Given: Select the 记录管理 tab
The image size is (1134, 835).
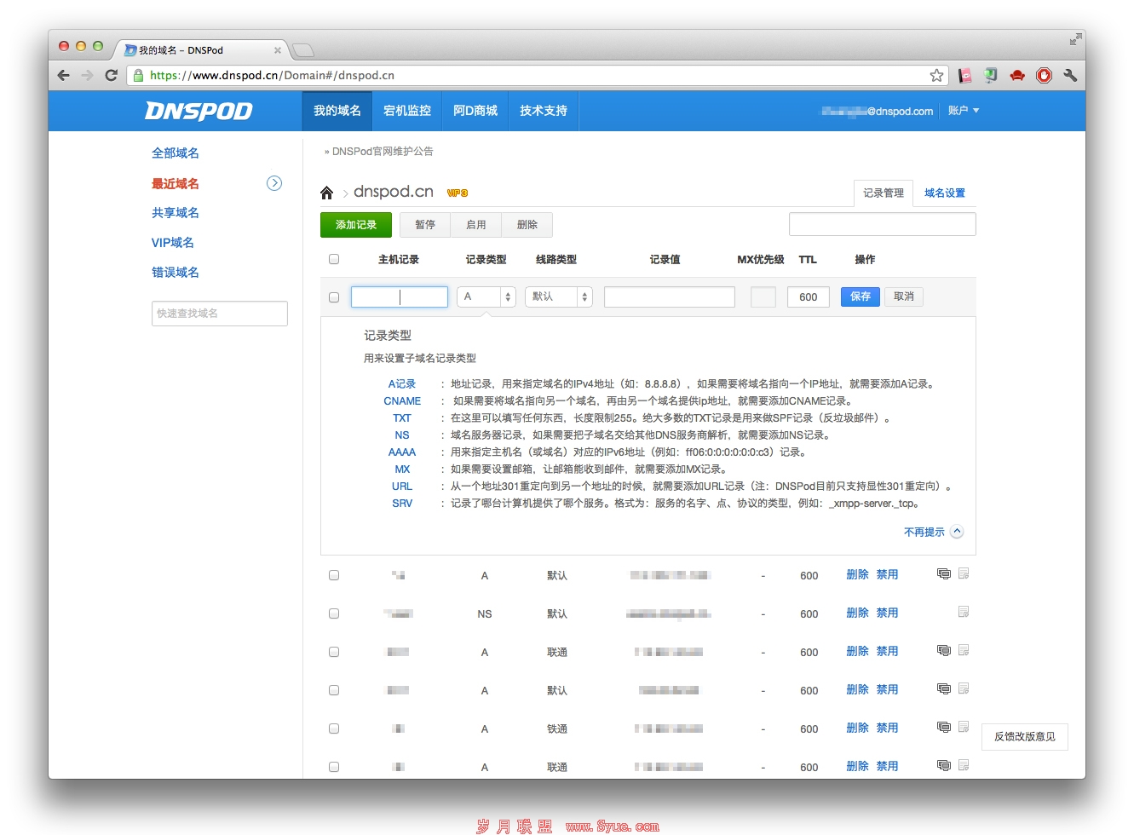Looking at the screenshot, I should click(884, 193).
